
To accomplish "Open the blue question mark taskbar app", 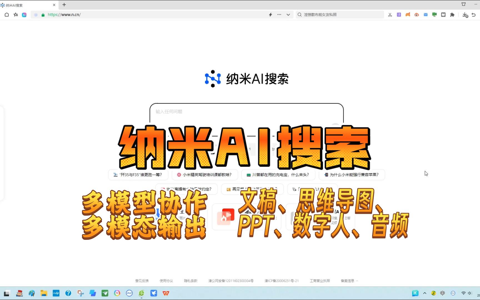I will click(x=68, y=293).
